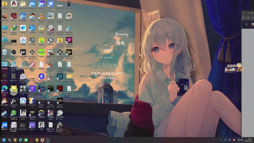Open the Sogou input tray icon
Image resolution: width=254 pixels, height=143 pixels.
pos(234,140)
